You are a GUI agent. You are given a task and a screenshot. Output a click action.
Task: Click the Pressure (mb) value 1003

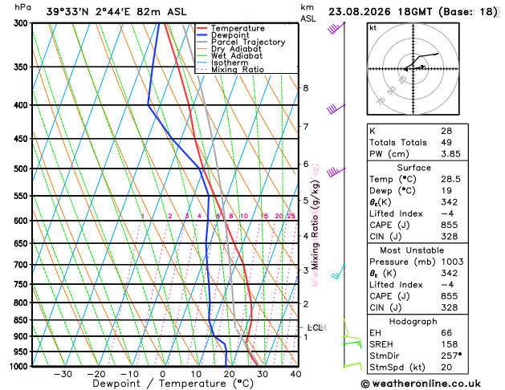click(453, 262)
